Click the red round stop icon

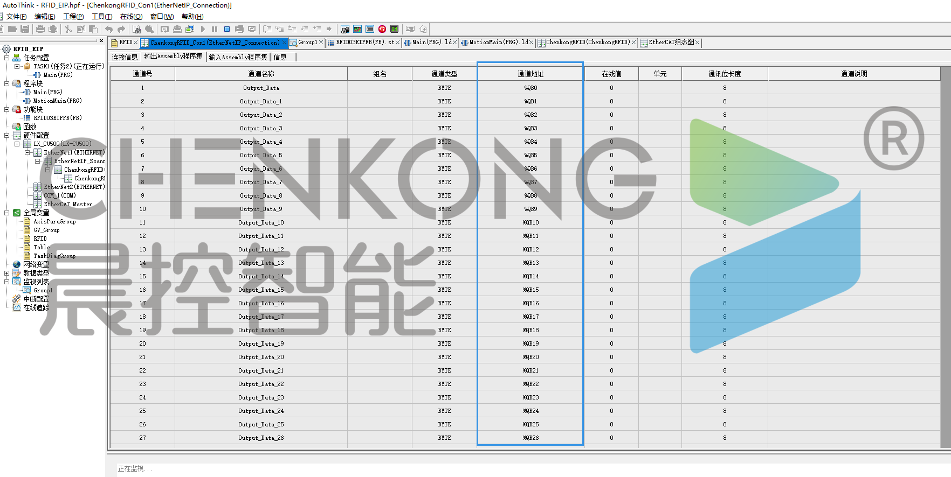pyautogui.click(x=382, y=29)
